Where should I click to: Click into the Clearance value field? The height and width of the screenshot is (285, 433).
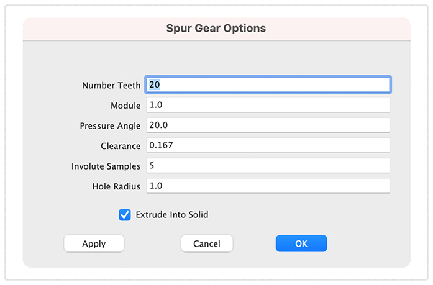267,145
